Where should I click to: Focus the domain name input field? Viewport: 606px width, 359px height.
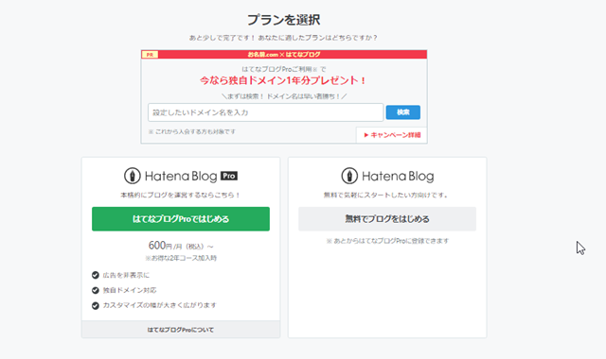click(265, 112)
